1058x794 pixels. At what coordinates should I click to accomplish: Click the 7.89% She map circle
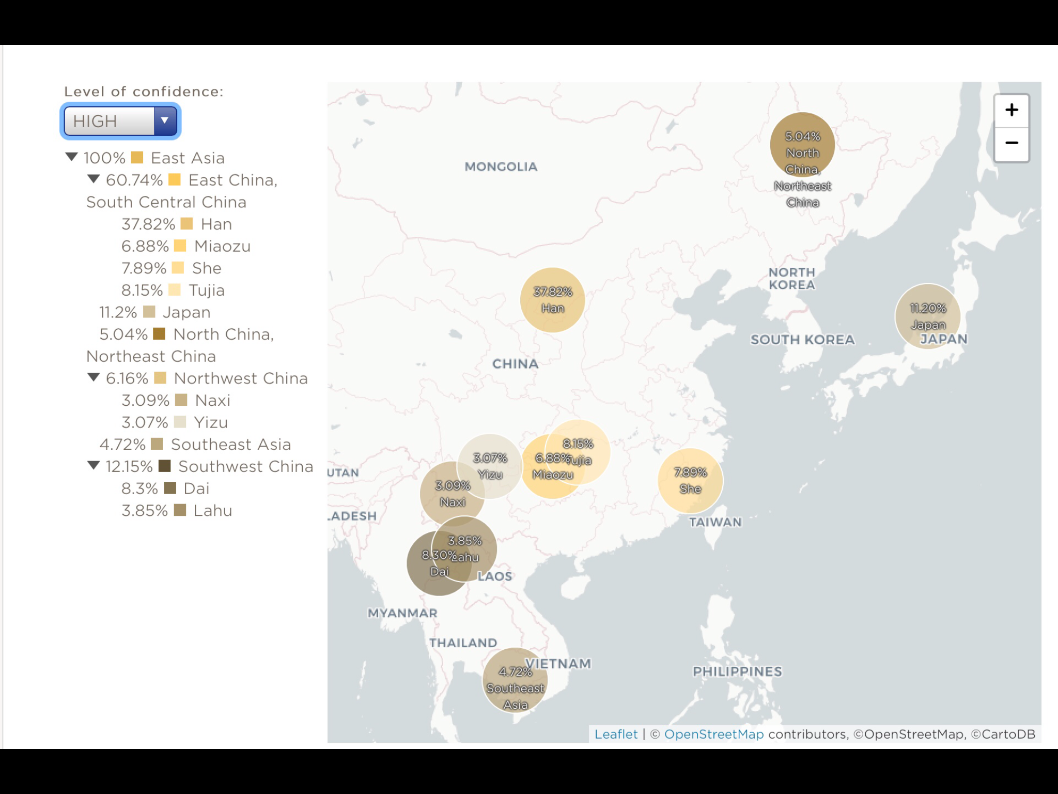point(690,481)
